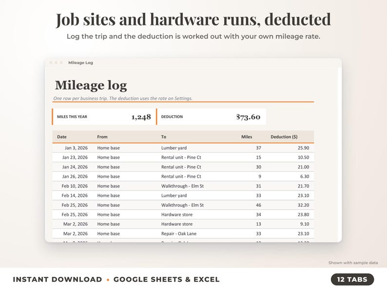Click Hardware store in the Mar 2 row

[x=177, y=224]
